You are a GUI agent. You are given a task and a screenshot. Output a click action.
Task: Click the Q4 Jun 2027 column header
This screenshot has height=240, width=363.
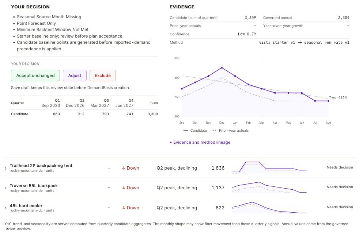pos(124,103)
